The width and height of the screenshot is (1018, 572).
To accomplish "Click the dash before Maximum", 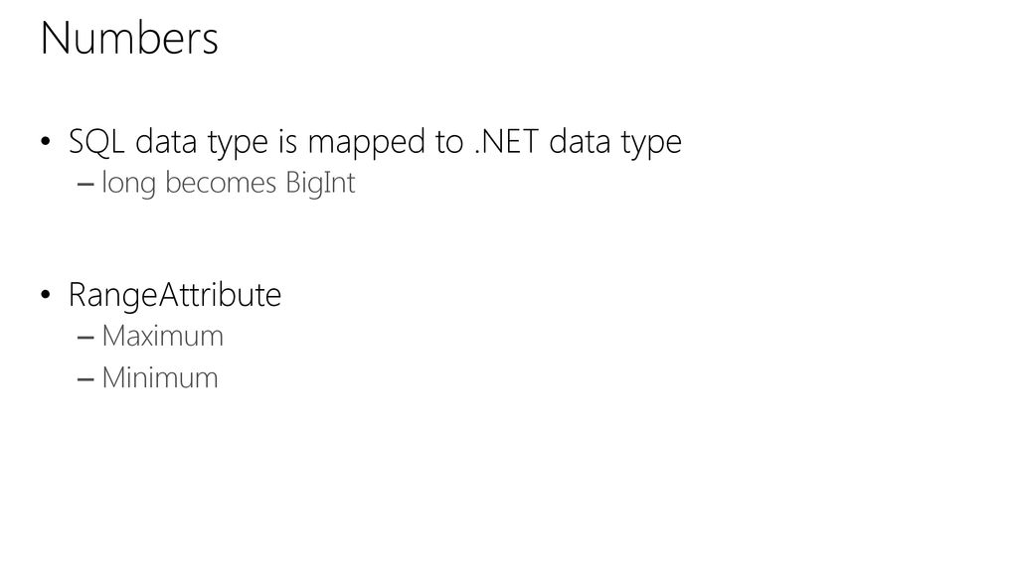I will point(85,338).
